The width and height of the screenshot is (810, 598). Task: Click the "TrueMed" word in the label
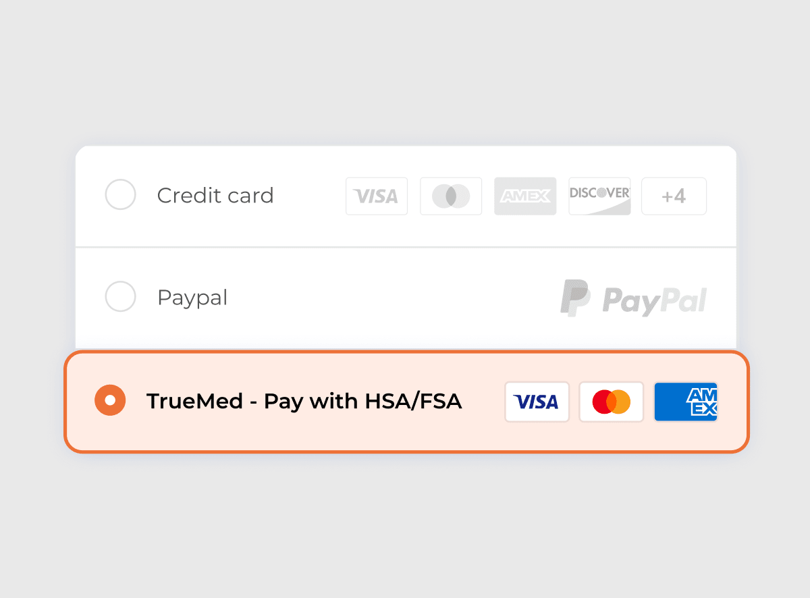pyautogui.click(x=194, y=402)
